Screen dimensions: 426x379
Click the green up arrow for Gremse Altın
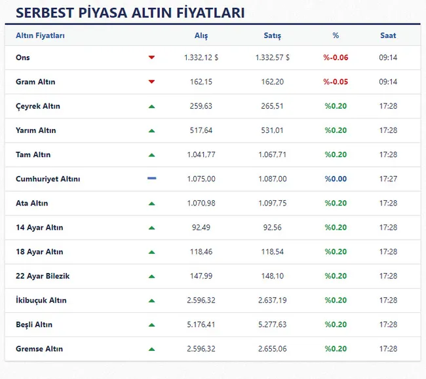151,349
